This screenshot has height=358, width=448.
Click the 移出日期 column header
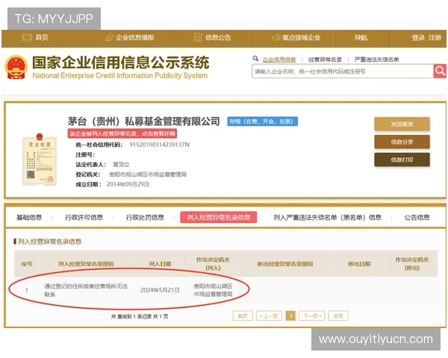[359, 264]
